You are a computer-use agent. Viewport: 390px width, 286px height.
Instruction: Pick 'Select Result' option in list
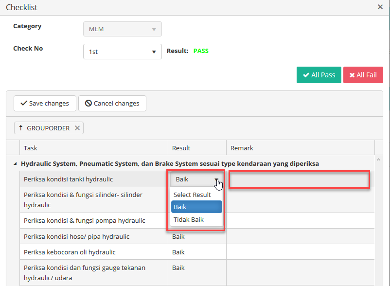(192, 195)
